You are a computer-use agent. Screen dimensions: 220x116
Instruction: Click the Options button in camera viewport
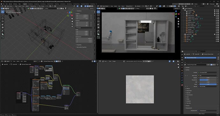[177, 8]
